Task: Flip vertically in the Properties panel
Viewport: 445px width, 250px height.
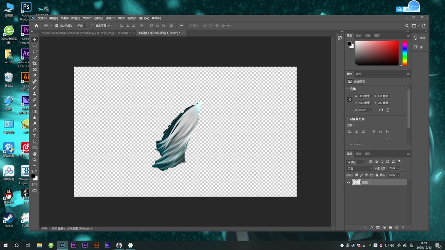Action: (x=388, y=110)
